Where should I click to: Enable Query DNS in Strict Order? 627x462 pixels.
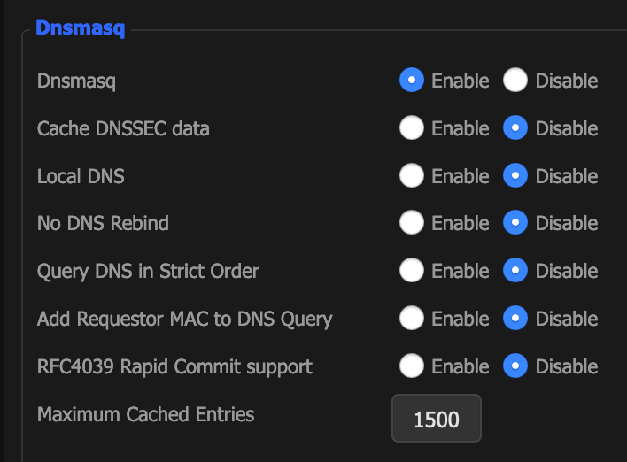(412, 270)
